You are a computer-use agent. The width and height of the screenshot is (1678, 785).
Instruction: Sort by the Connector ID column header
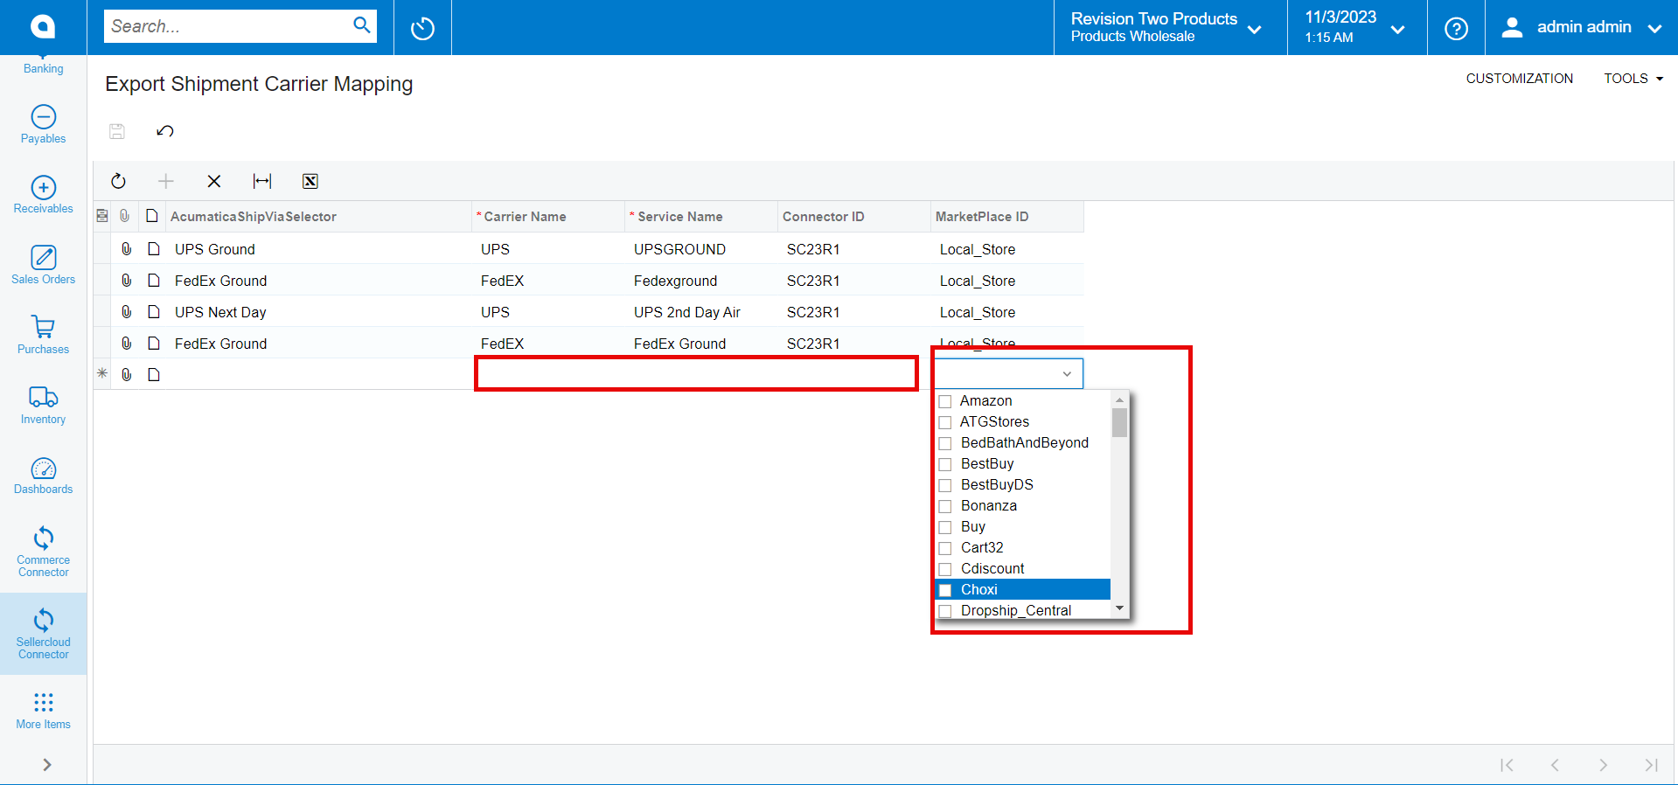click(x=854, y=217)
